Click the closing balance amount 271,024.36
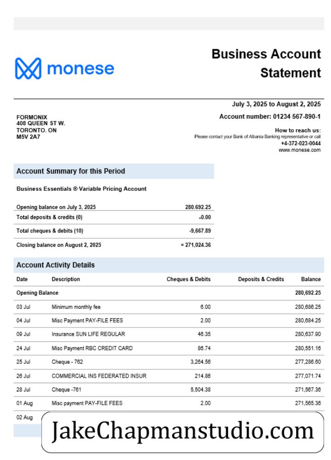The image size is (331, 460). tap(198, 245)
